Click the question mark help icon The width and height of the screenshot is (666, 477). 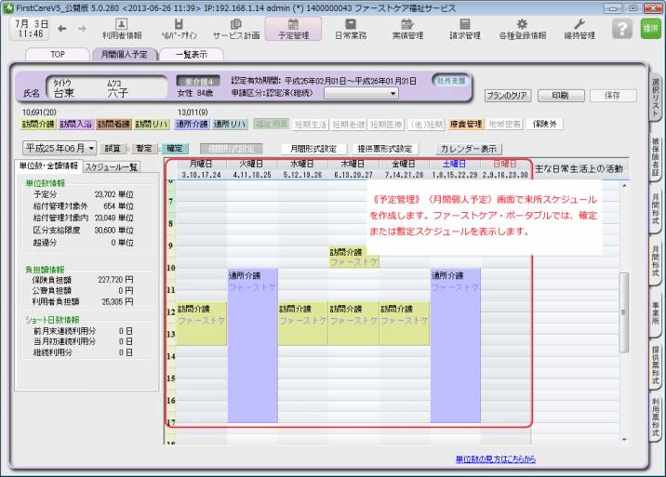(623, 29)
